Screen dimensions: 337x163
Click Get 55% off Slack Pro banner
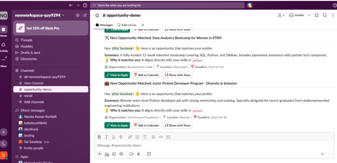(51, 28)
